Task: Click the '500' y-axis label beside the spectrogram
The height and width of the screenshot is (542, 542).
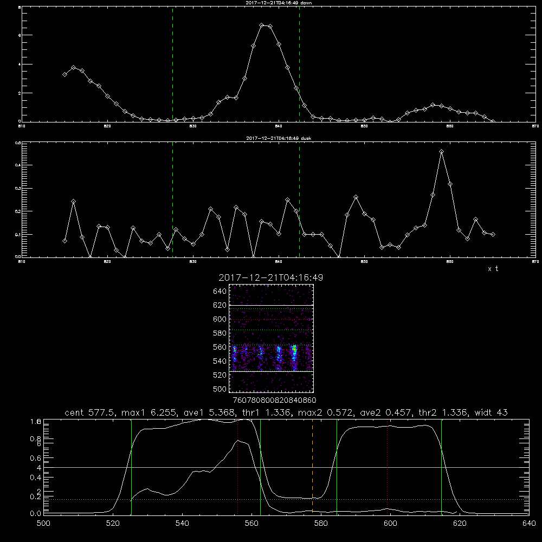Action: click(220, 389)
